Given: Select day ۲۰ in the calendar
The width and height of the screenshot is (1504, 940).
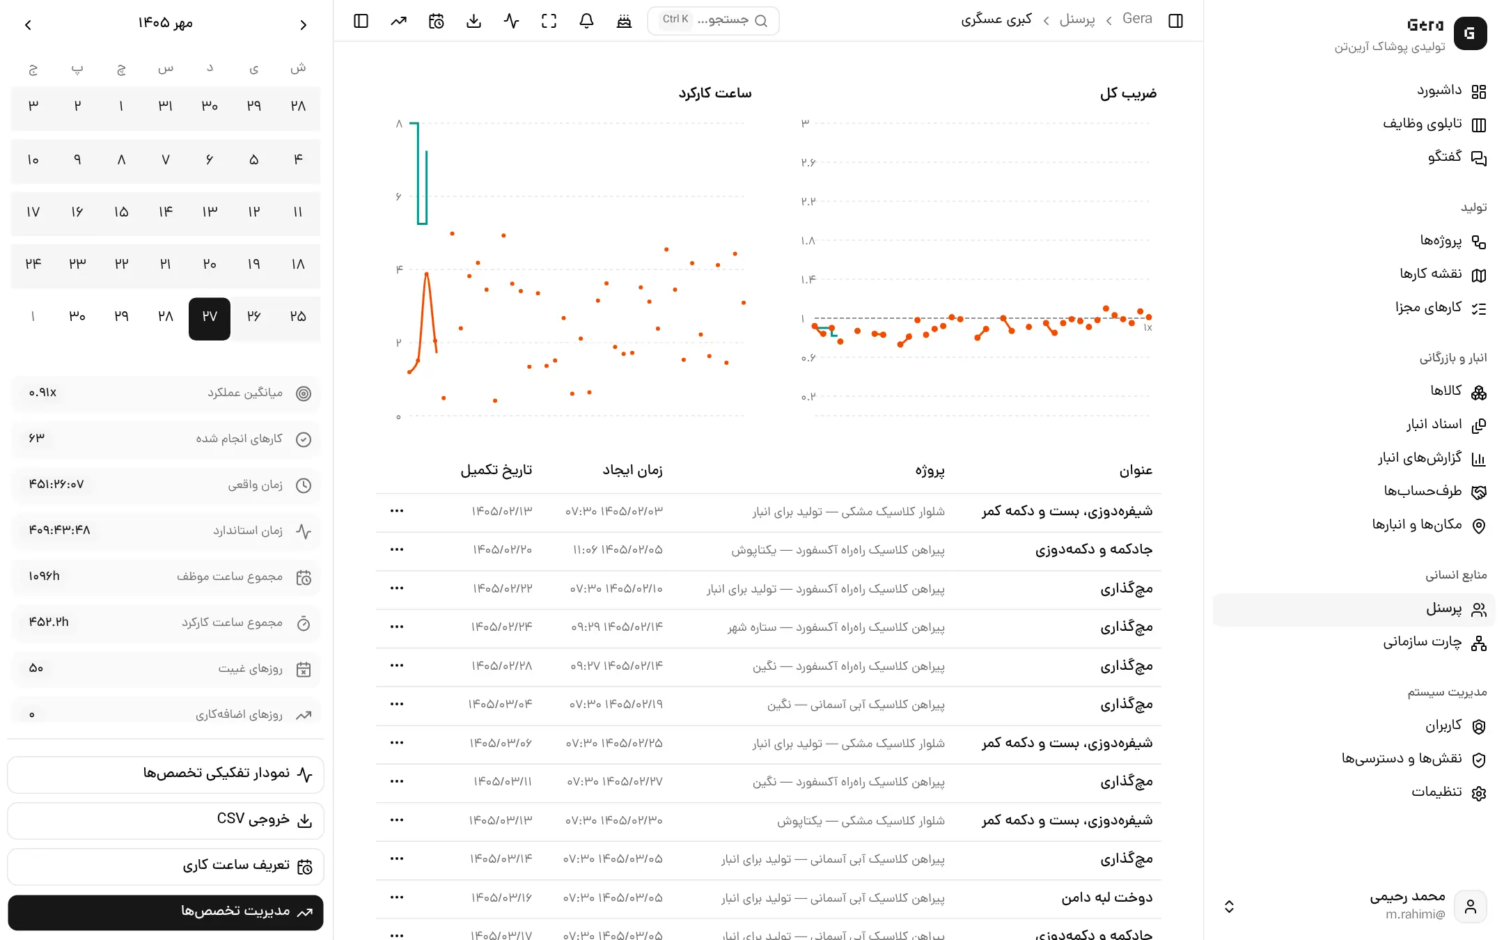Looking at the screenshot, I should click(210, 265).
